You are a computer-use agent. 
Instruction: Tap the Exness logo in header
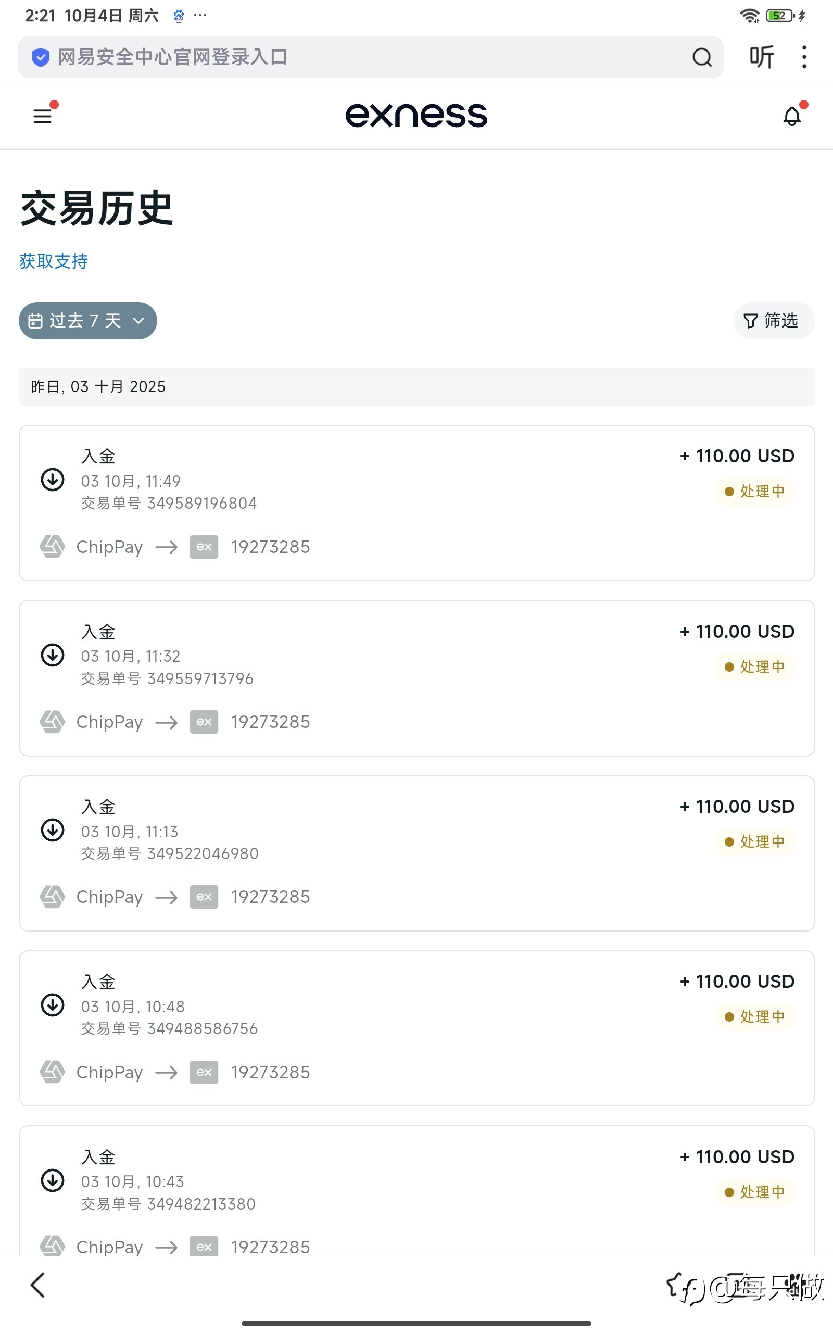tap(416, 116)
